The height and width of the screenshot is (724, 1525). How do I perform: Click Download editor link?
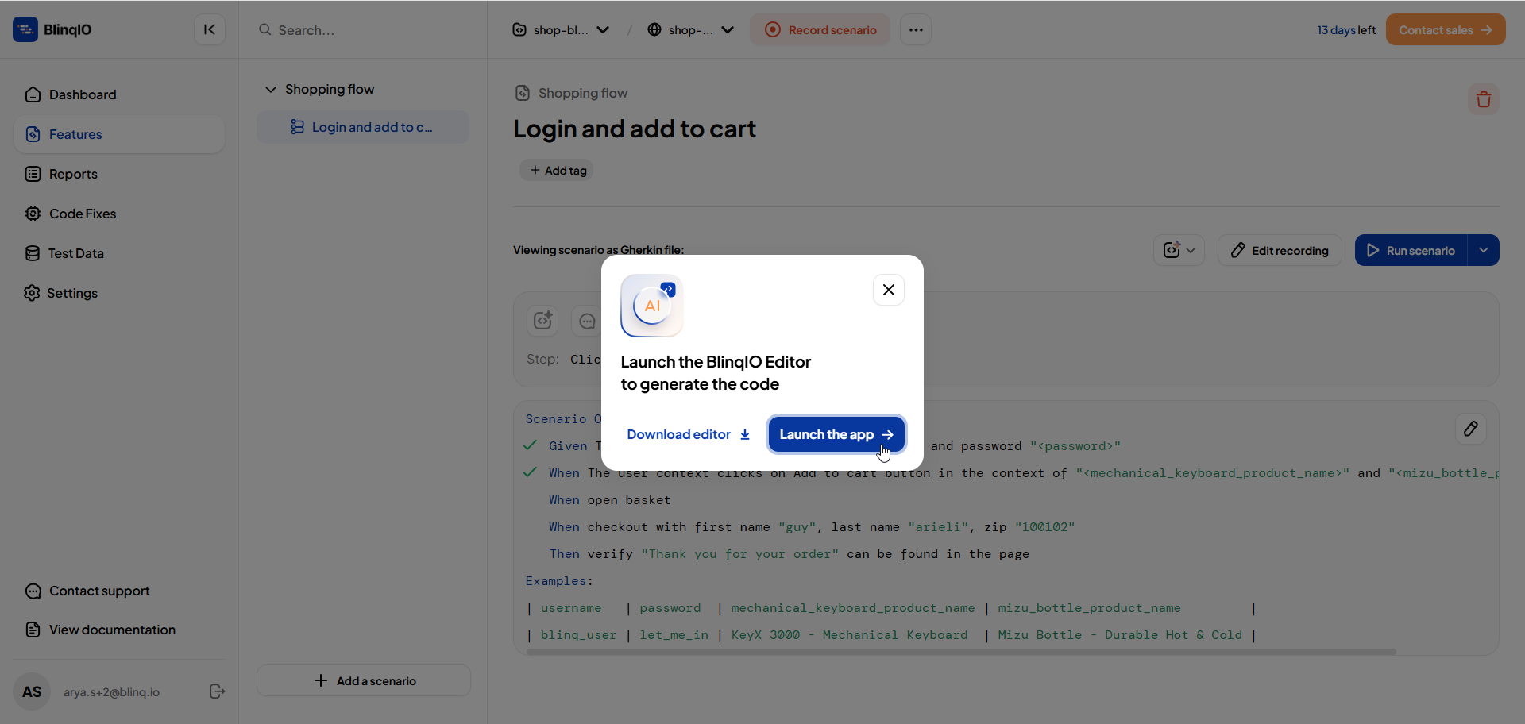(x=689, y=434)
